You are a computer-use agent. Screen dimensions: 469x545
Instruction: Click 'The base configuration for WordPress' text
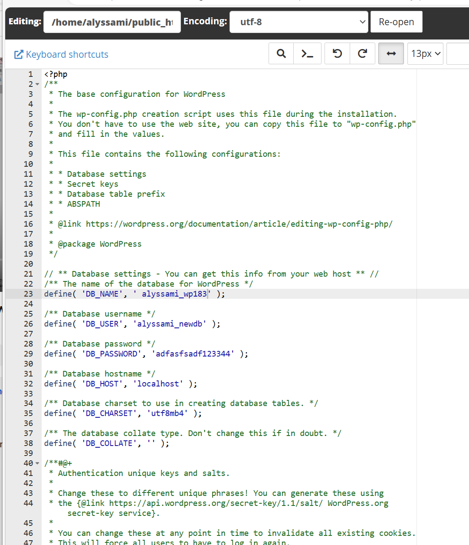(142, 94)
